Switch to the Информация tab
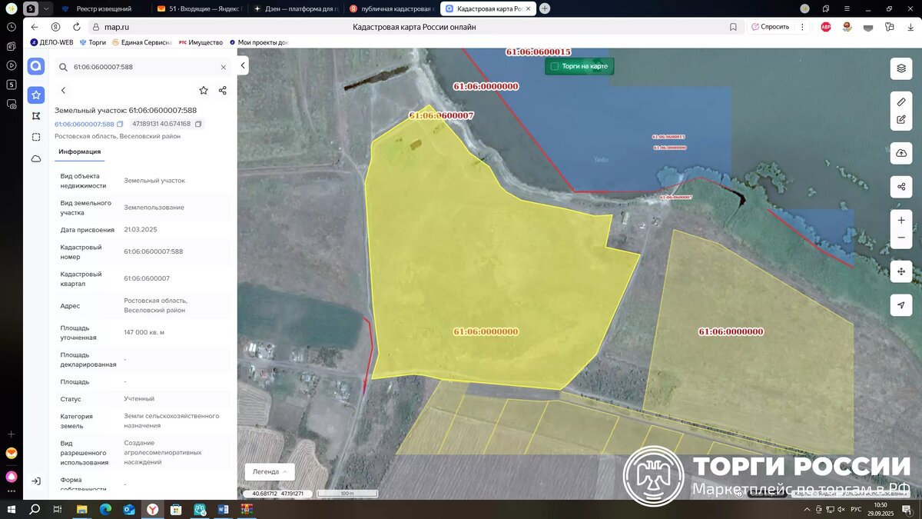Image resolution: width=922 pixels, height=519 pixels. 80,151
